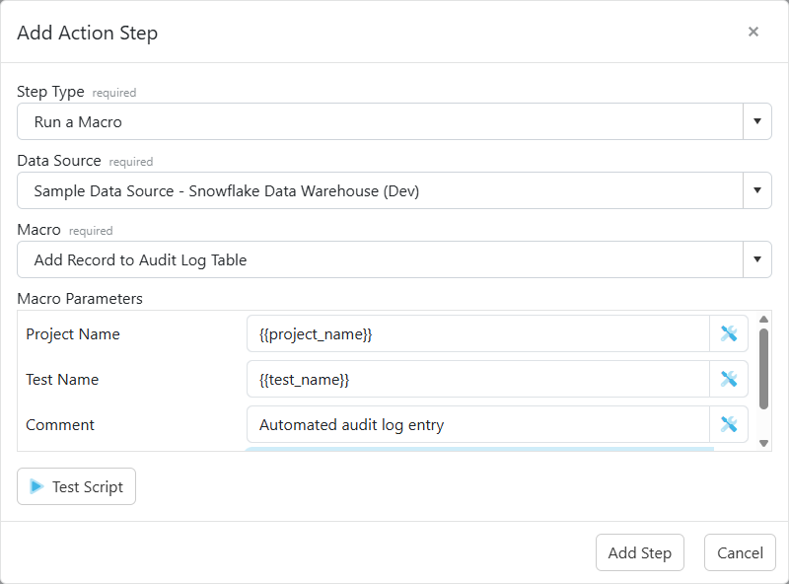Click the blue play icon on Test Script
The image size is (789, 584).
click(37, 485)
